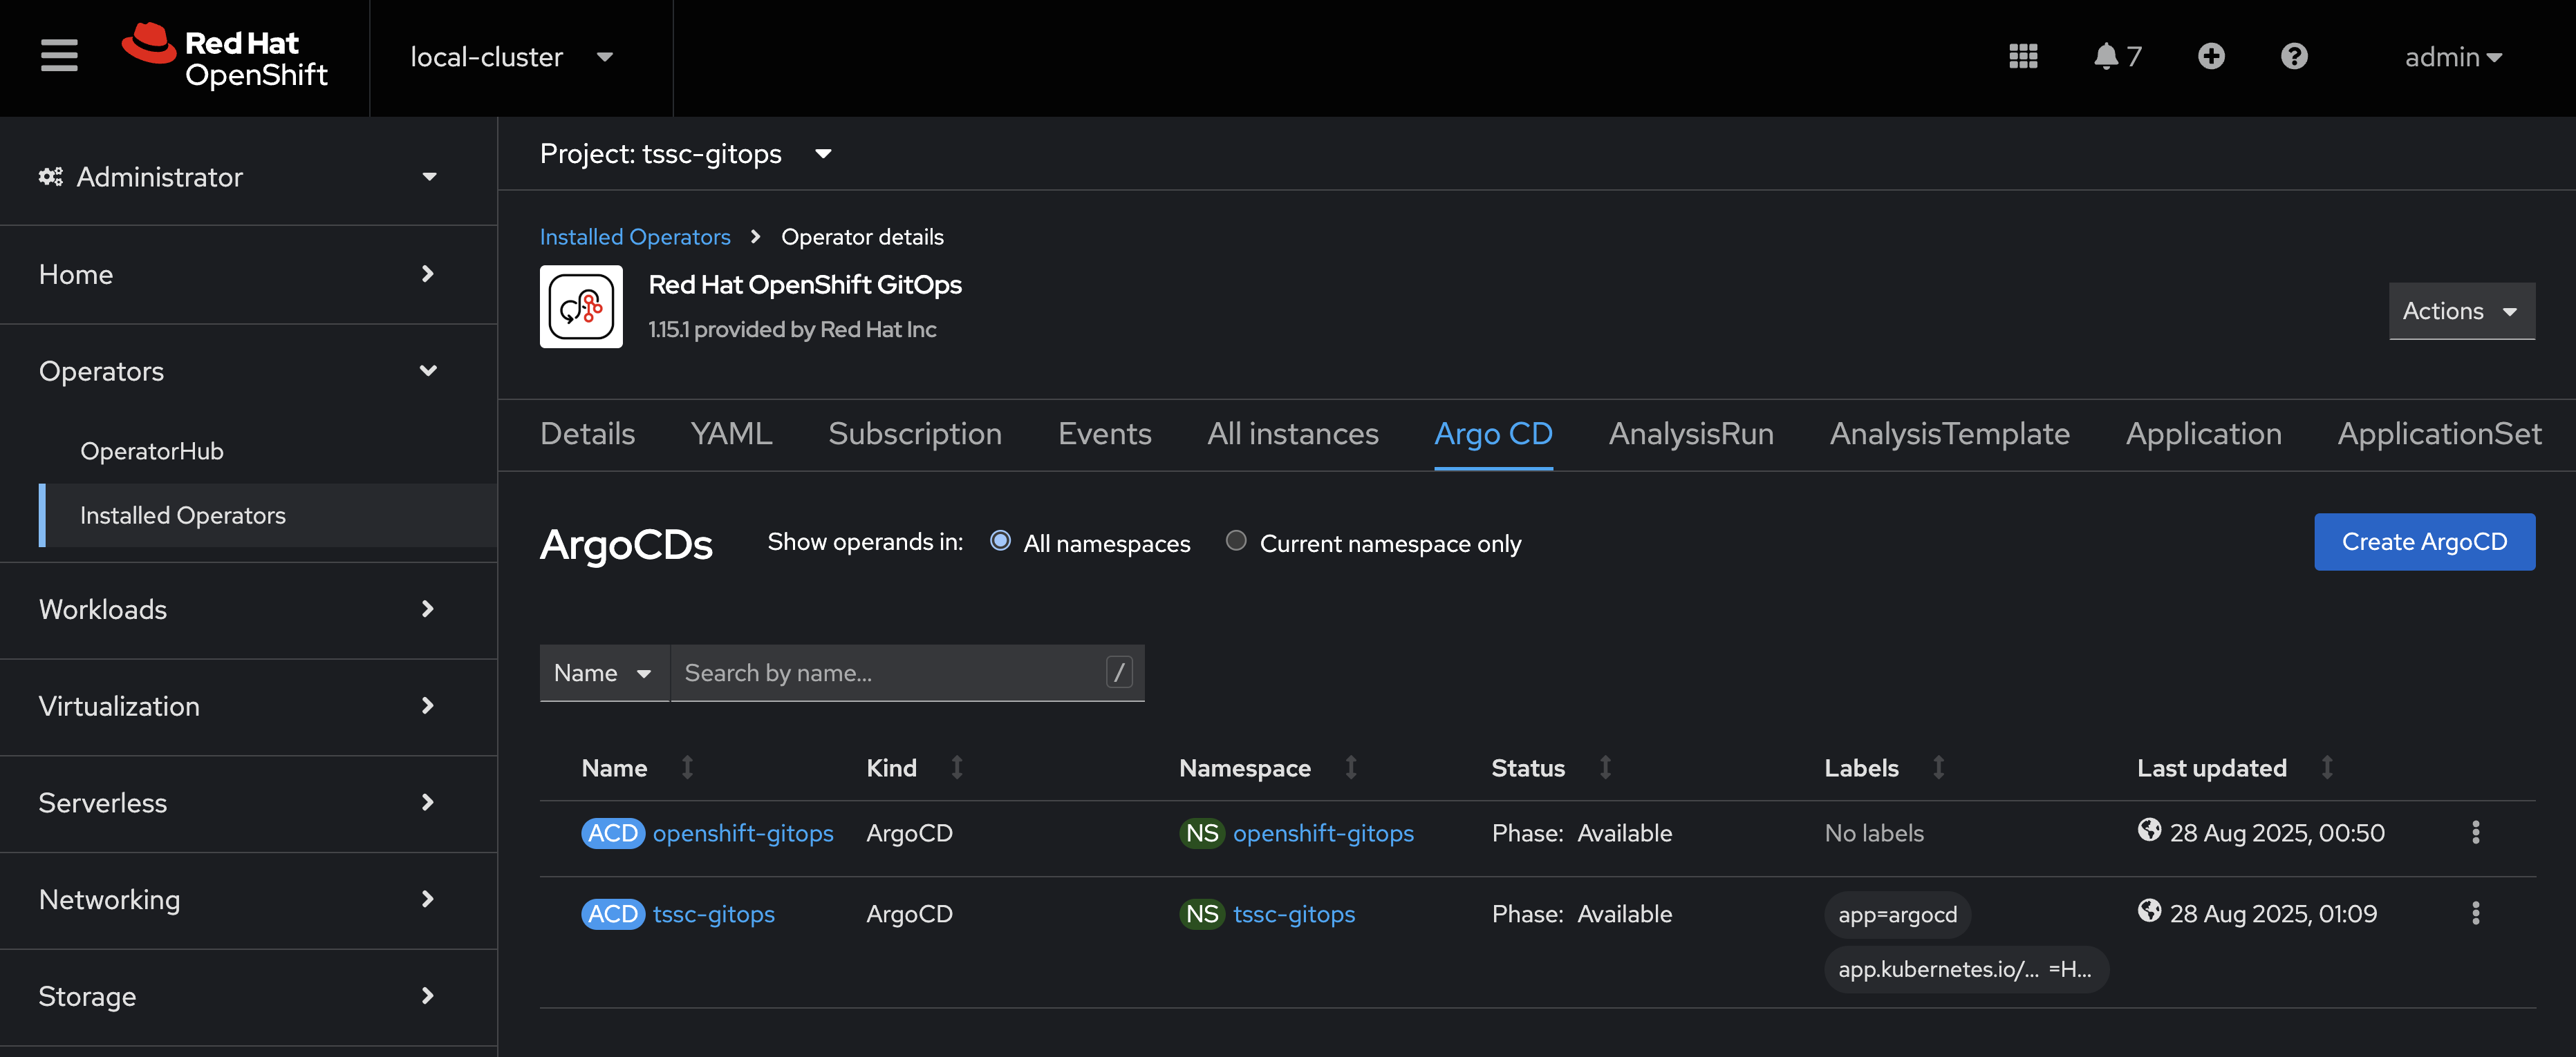Image resolution: width=2576 pixels, height=1057 pixels.
Task: Switch to the YAML tab
Action: [731, 434]
